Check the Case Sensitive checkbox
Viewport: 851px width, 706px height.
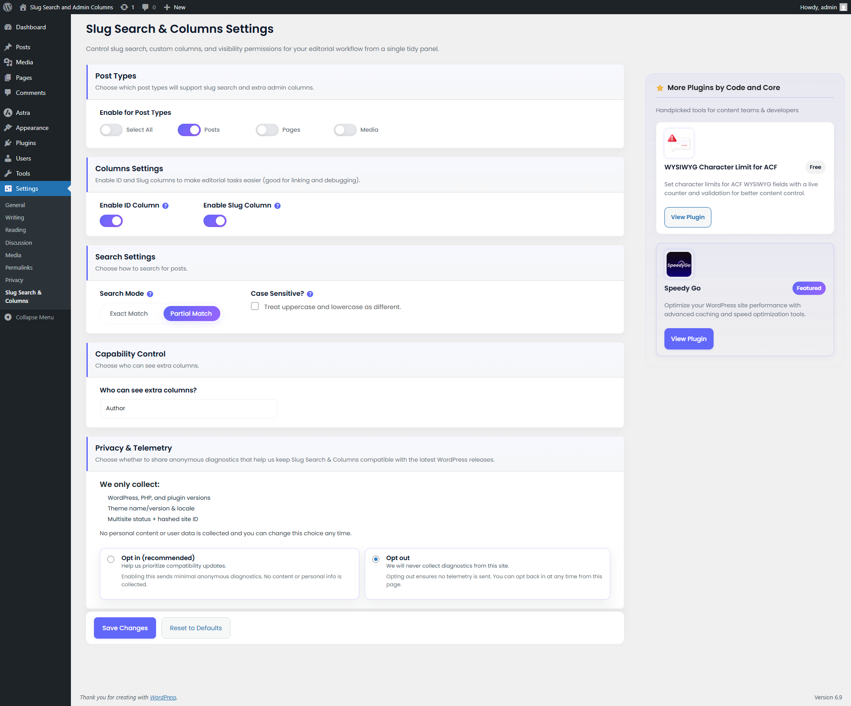coord(255,306)
